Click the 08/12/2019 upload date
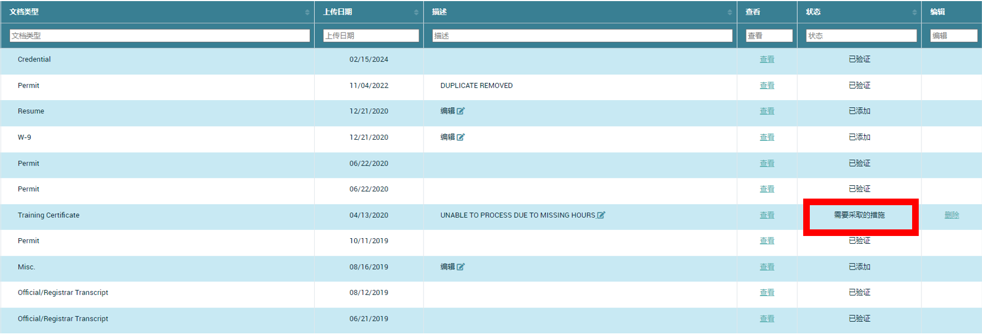The width and height of the screenshot is (982, 335). pyautogui.click(x=369, y=293)
